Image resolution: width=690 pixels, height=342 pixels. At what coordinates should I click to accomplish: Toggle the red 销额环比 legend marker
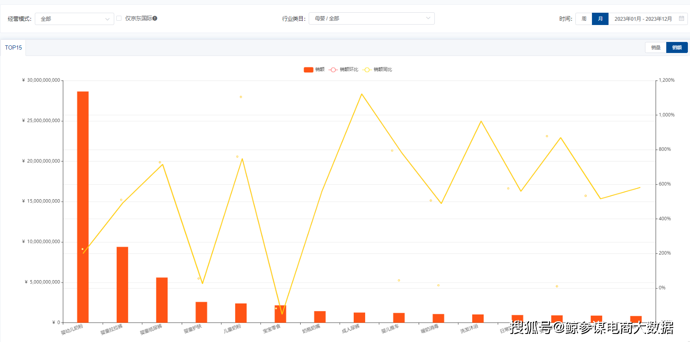[x=333, y=70]
